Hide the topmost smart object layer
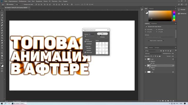The image size is (188, 105). tap(146, 59)
